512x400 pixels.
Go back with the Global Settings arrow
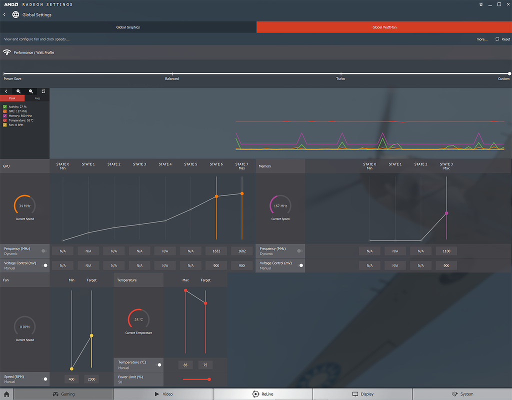[x=4, y=14]
